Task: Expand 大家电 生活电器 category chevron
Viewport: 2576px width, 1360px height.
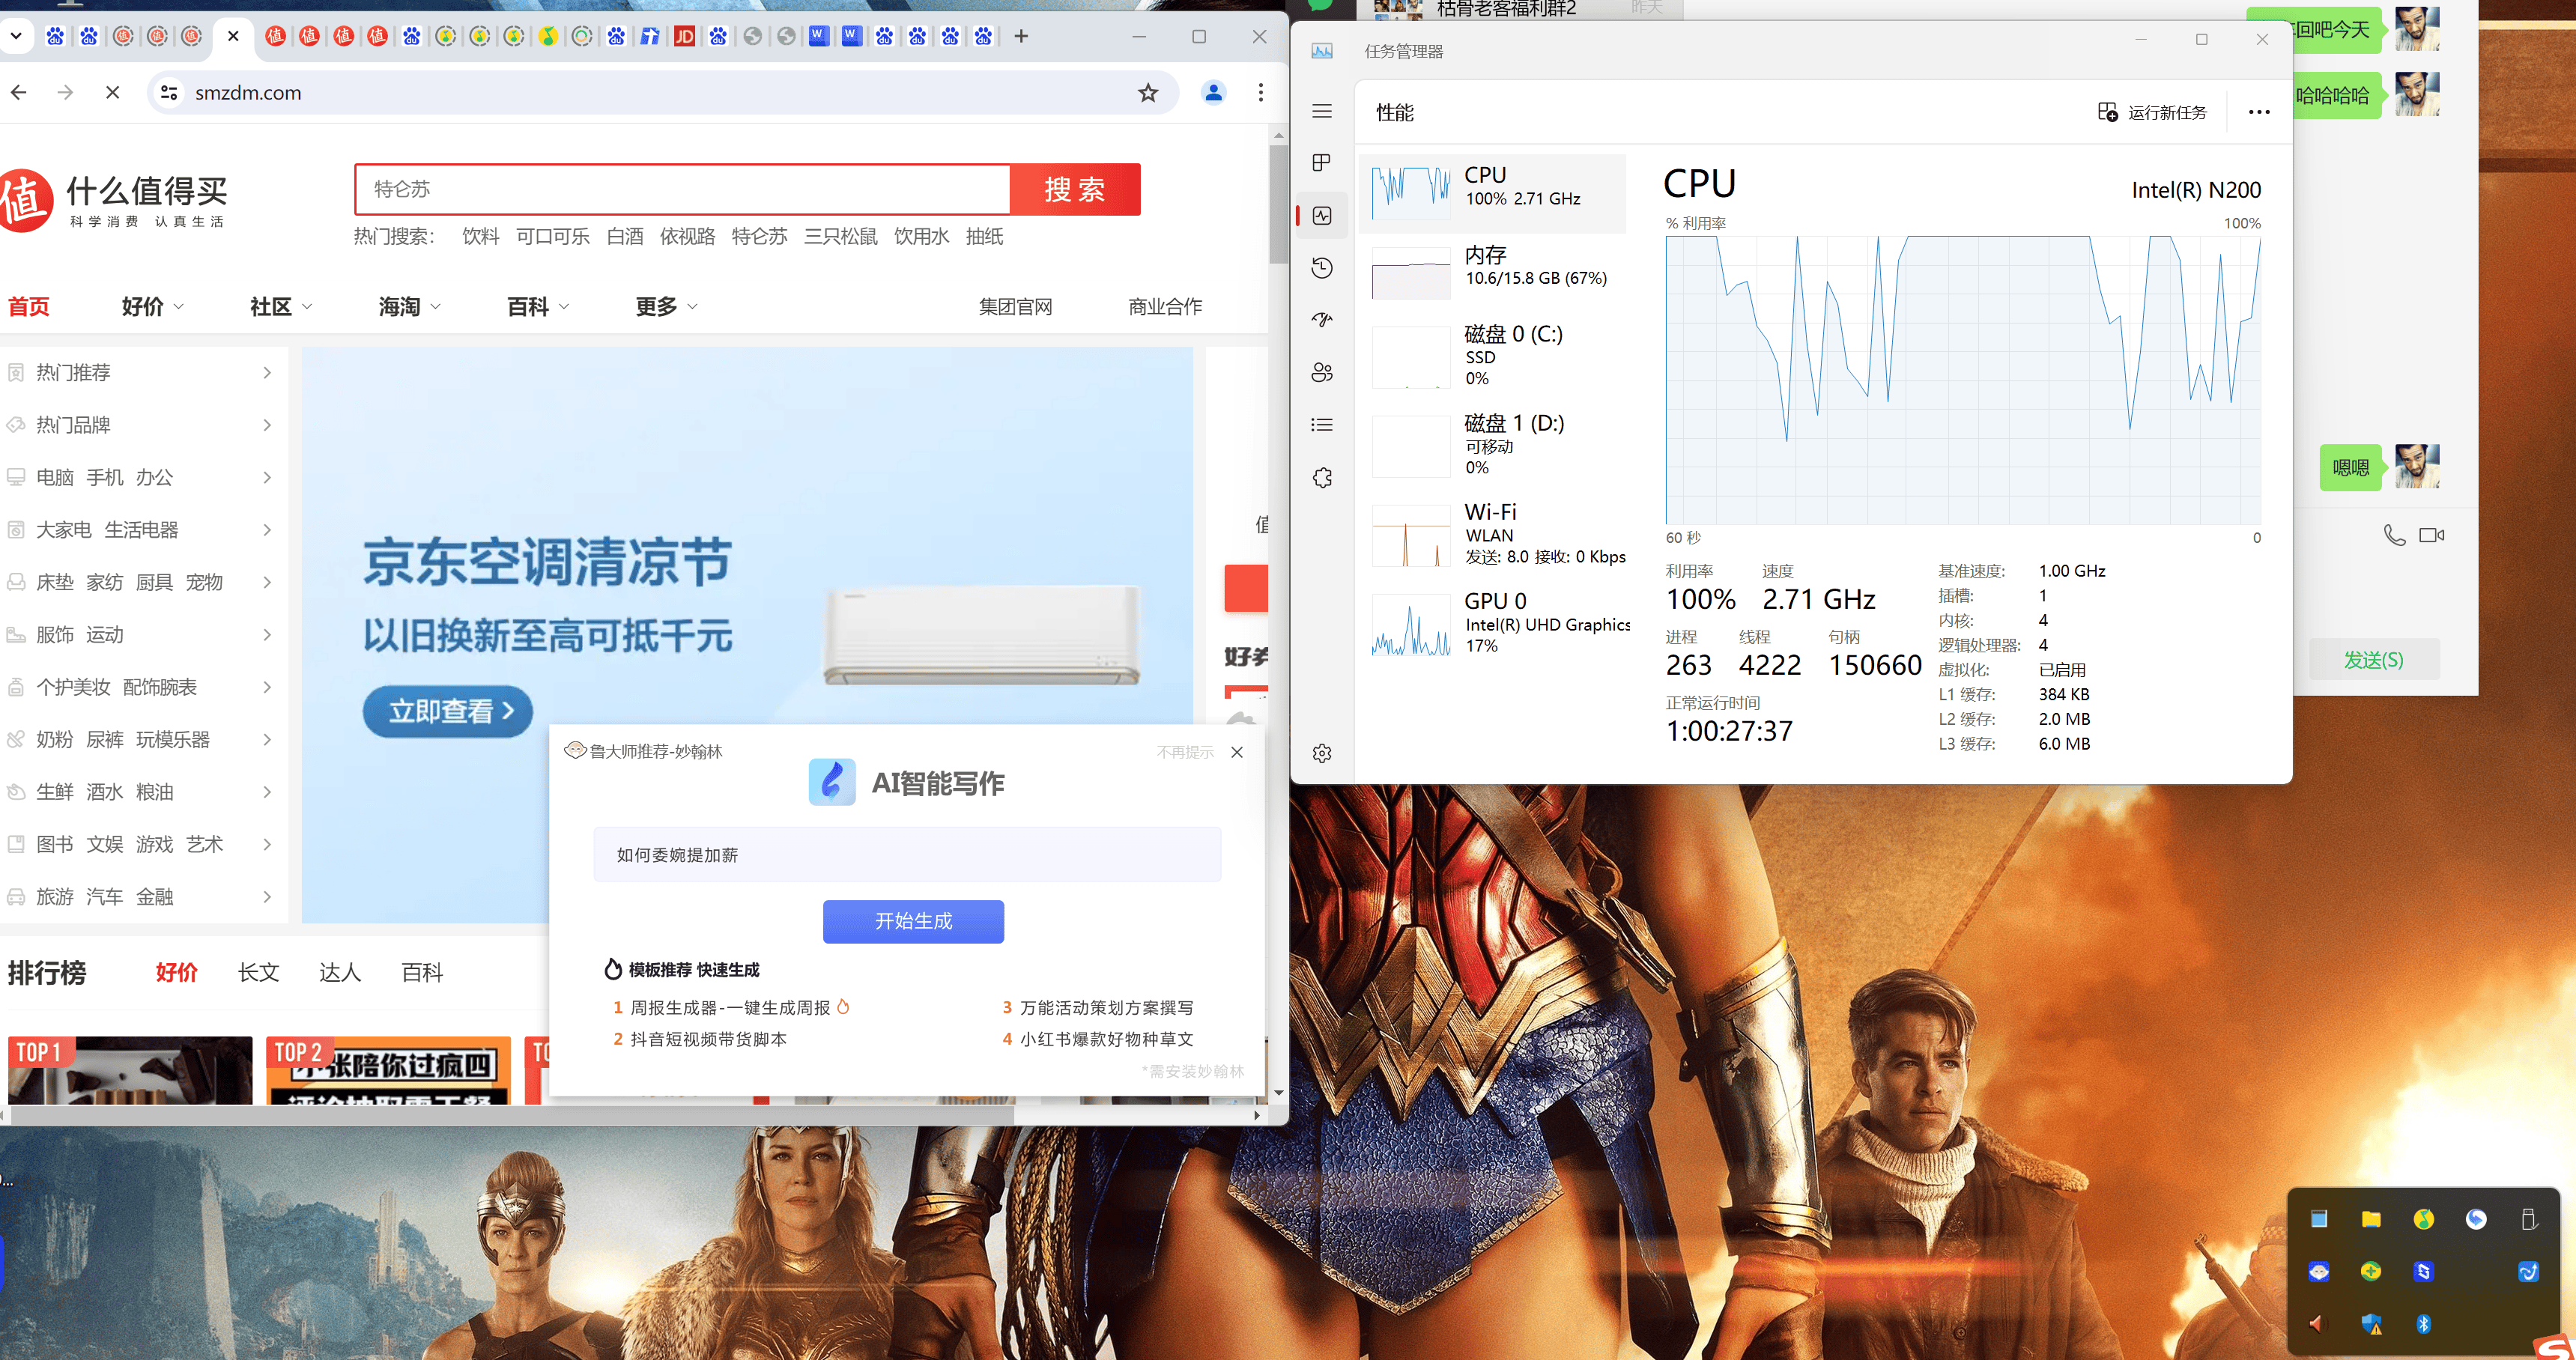Action: [267, 530]
